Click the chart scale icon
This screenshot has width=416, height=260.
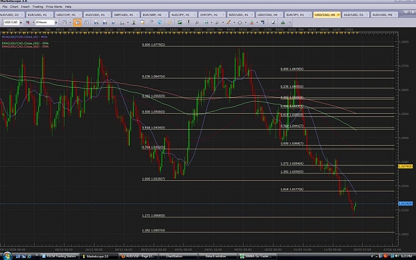(113, 23)
